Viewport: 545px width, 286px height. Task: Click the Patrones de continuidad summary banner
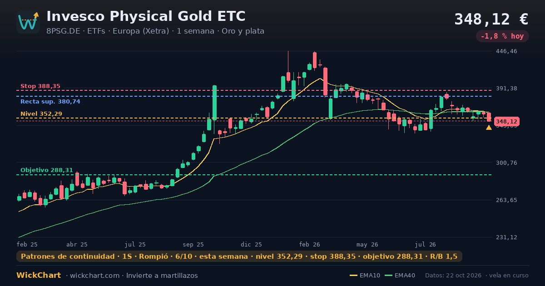pos(239,256)
